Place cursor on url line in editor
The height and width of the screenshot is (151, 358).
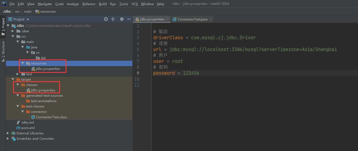[x=245, y=49]
